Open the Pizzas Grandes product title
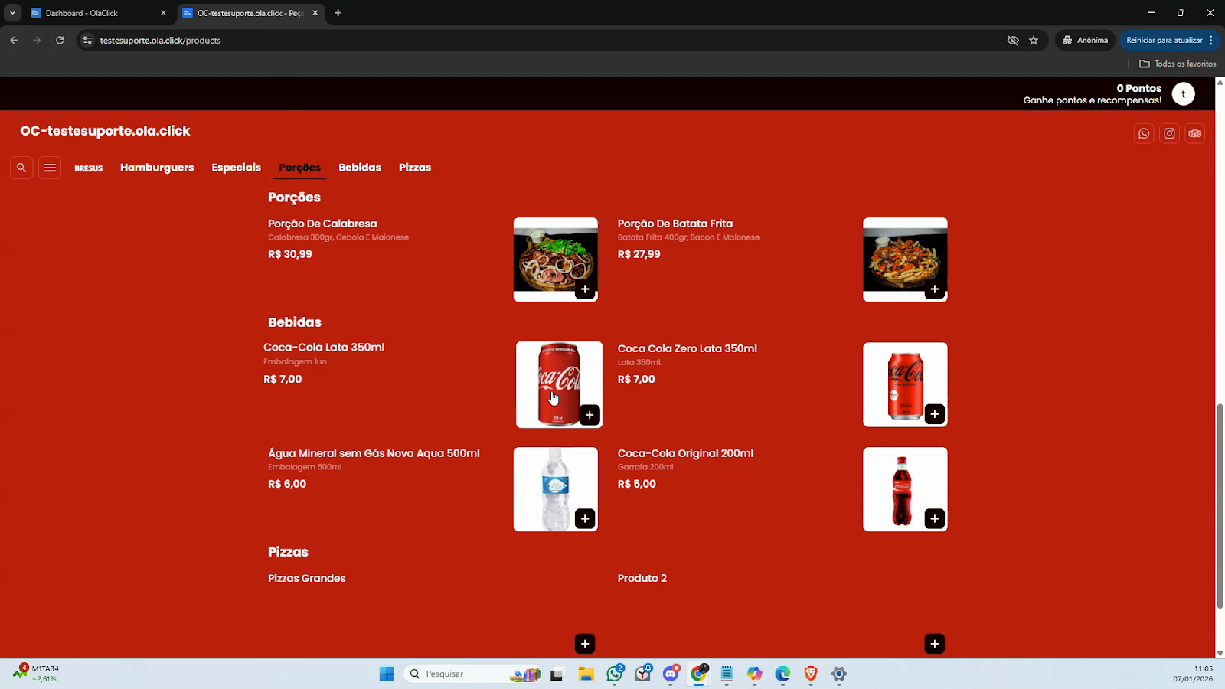This screenshot has width=1225, height=689. coord(307,579)
